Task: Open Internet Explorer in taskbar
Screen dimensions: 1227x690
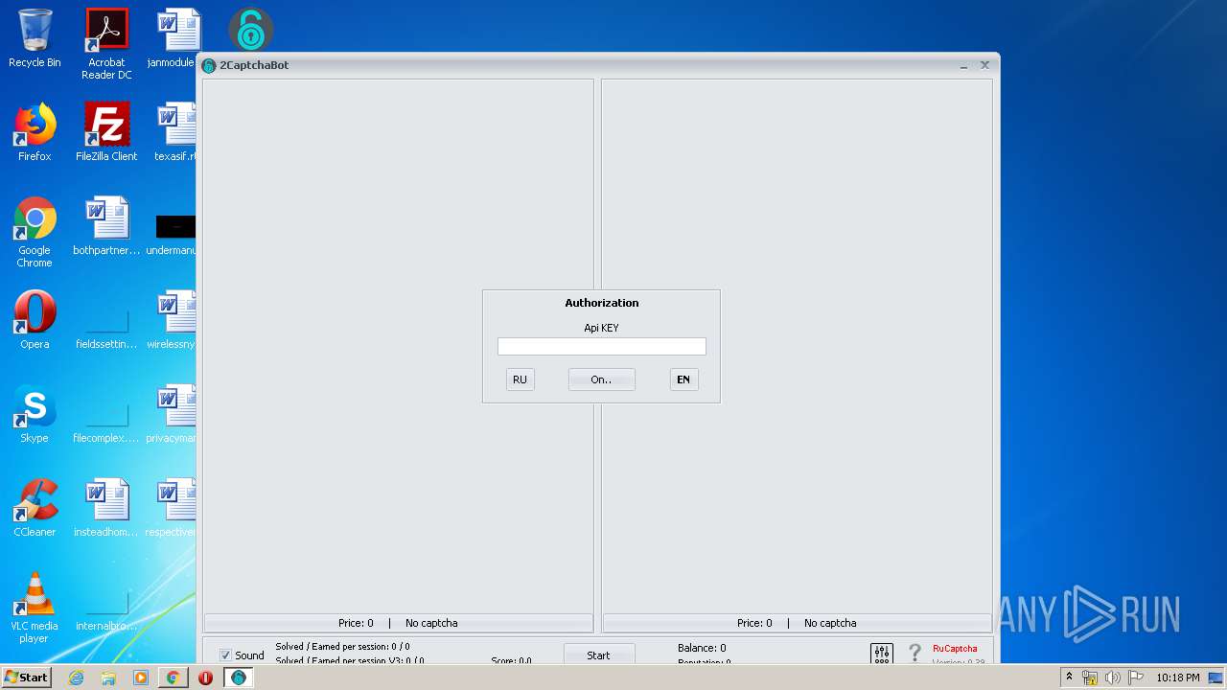Action: pos(76,678)
